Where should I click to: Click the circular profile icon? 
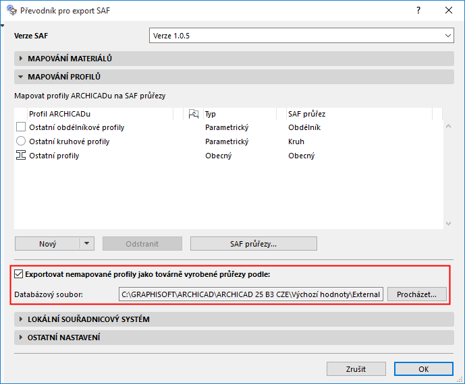[20, 141]
